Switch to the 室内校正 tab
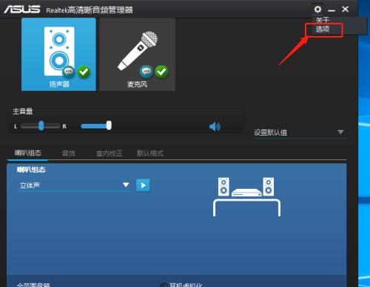 click(110, 153)
